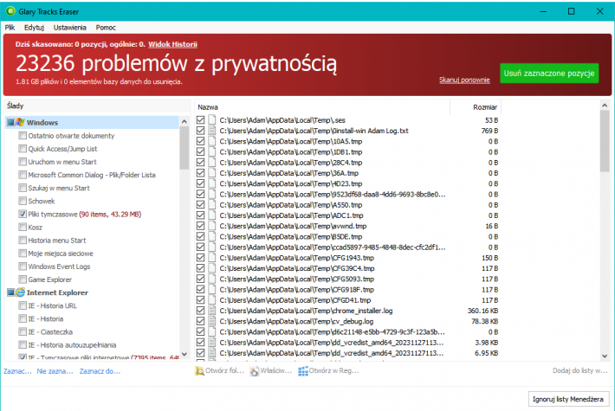The image size is (615, 411).
Task: Enable Quick Access/Jump List checkbox
Action: coord(23,149)
